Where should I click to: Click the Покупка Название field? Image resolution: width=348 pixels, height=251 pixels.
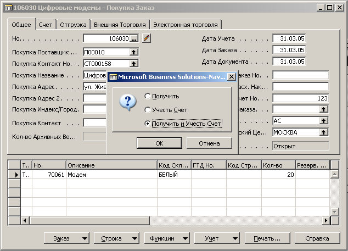coord(95,75)
